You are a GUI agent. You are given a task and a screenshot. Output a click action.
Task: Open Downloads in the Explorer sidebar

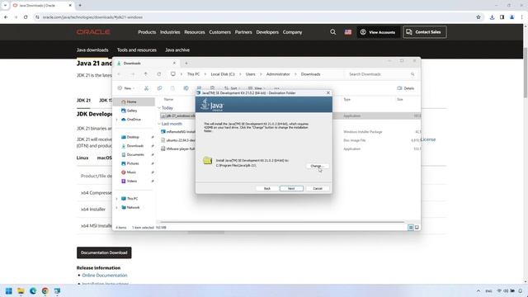click(x=135, y=146)
